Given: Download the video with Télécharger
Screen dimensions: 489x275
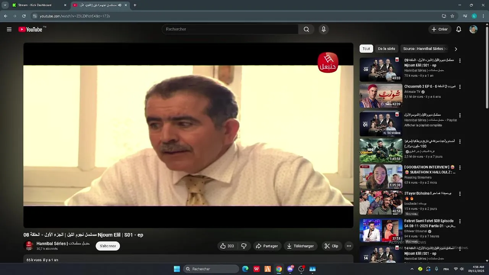Looking at the screenshot, I should (x=300, y=246).
